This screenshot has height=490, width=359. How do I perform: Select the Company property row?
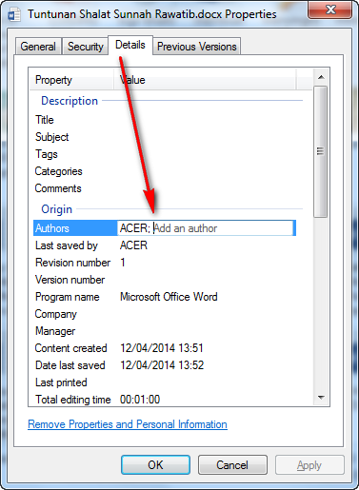click(165, 314)
